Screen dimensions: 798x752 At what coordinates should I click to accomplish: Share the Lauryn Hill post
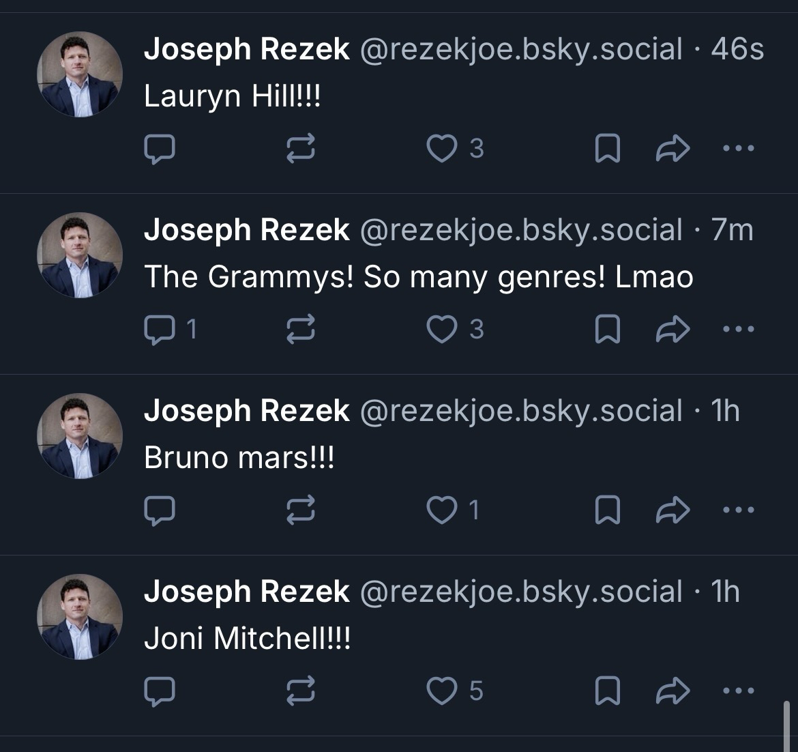(673, 149)
